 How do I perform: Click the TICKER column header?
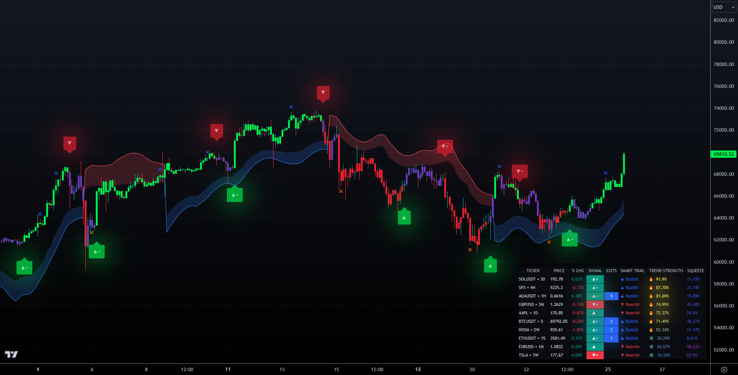533,270
